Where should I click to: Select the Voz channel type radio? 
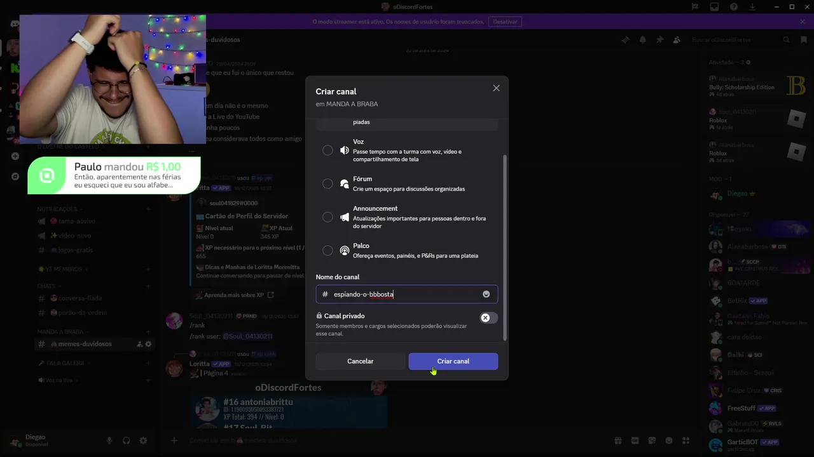pyautogui.click(x=328, y=150)
